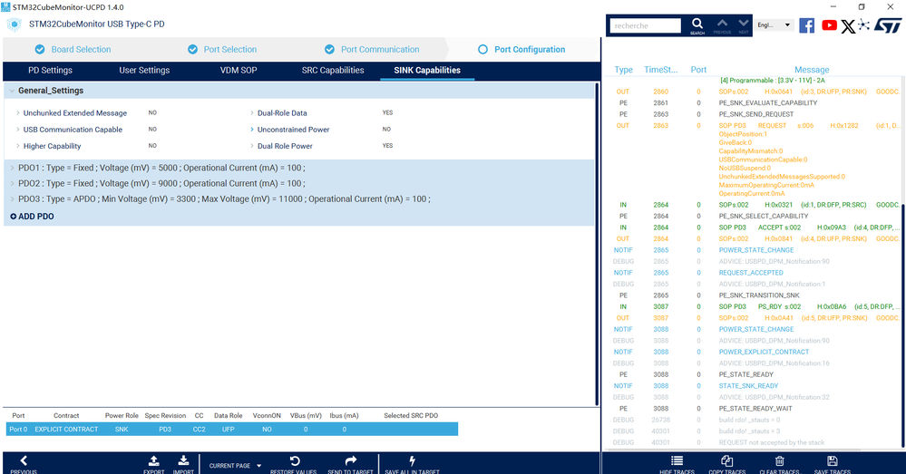Screen dimensions: 906x474
Task: Click the TimeSt... column header
Action: click(661, 70)
